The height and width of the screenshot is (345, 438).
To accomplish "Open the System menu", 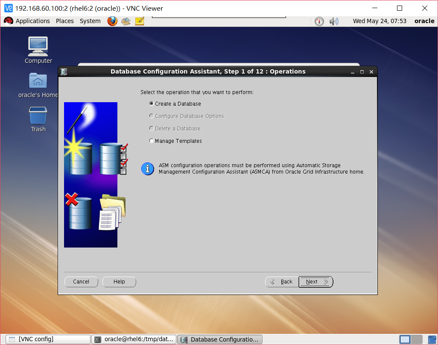I will tap(90, 21).
